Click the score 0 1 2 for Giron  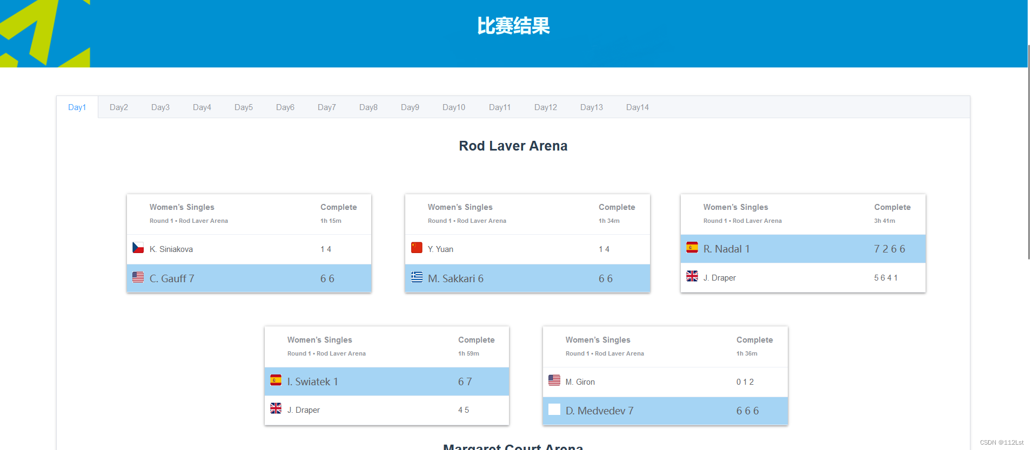pos(745,382)
